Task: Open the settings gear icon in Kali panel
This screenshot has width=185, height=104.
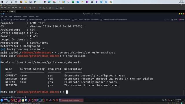Action: point(44,100)
